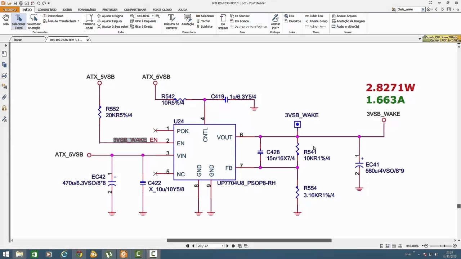Image resolution: width=461 pixels, height=259 pixels.
Task: Click the Selecionar highlight tool in the Comentário group
Action: pyautogui.click(x=205, y=16)
